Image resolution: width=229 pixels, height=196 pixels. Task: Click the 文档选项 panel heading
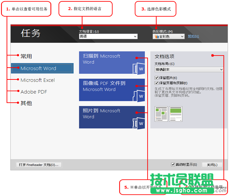(165, 57)
